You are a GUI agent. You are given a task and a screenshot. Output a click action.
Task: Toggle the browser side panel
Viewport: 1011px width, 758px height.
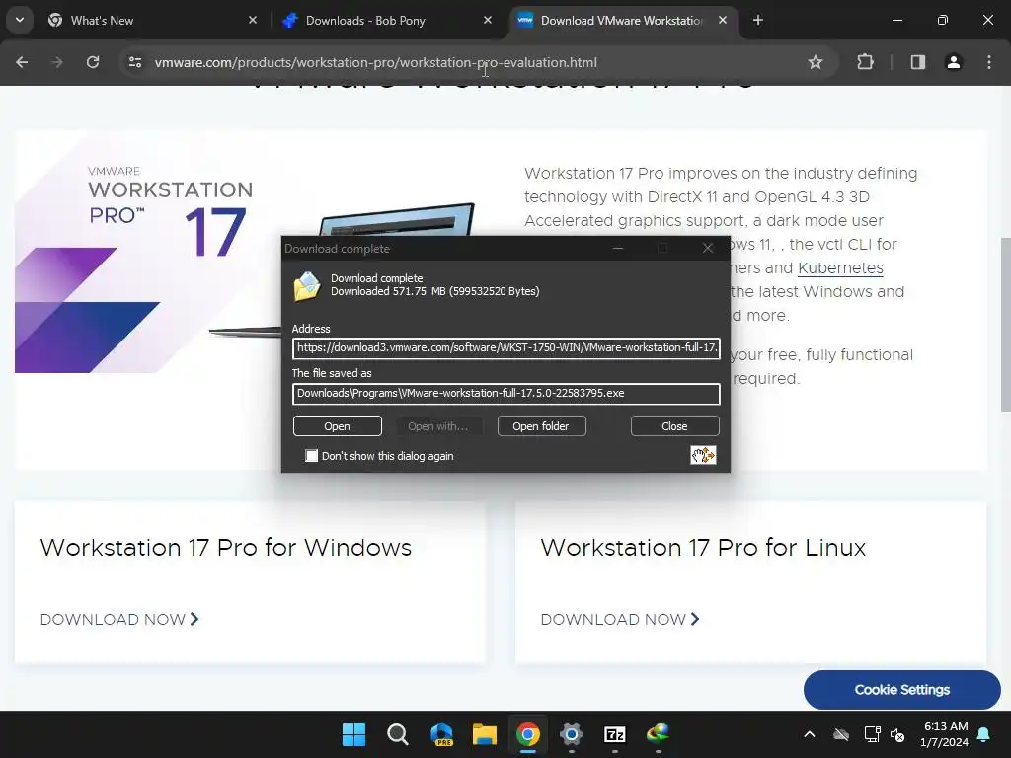click(917, 62)
